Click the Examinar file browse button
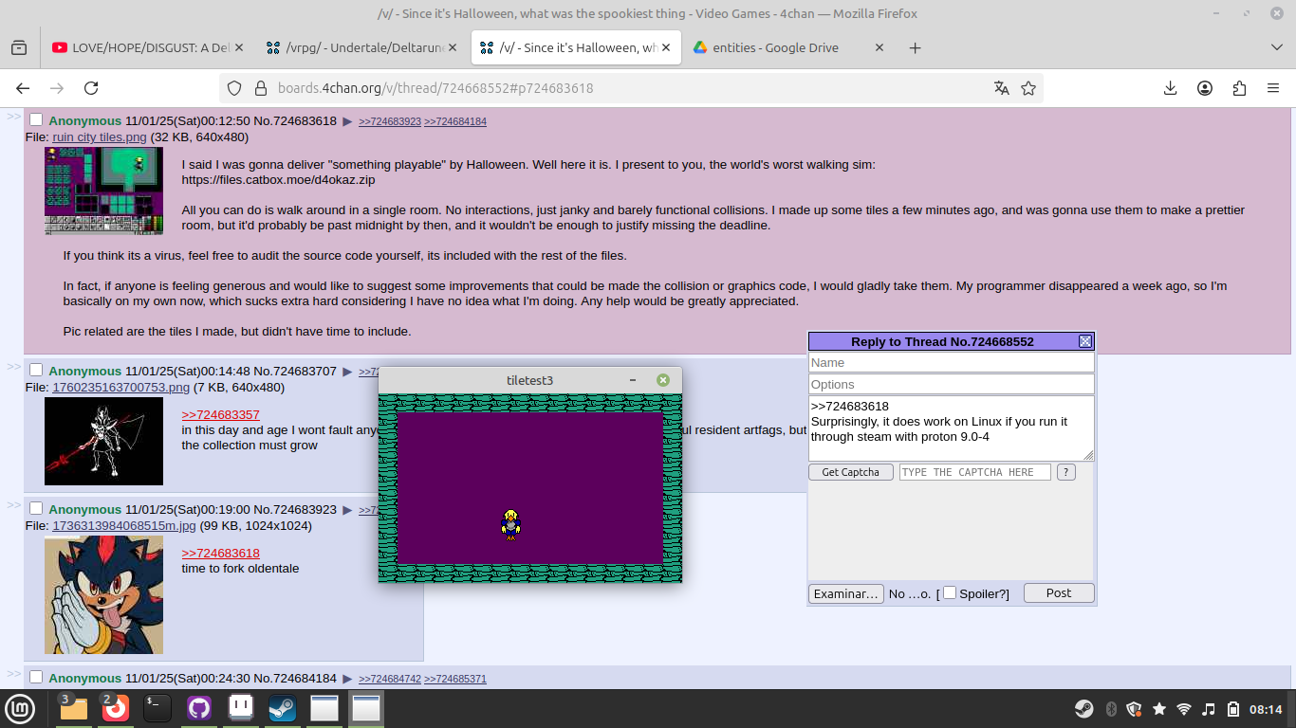The width and height of the screenshot is (1296, 728). [x=846, y=593]
